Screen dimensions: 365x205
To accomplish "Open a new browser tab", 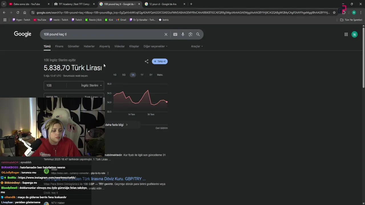I will tap(191, 4).
